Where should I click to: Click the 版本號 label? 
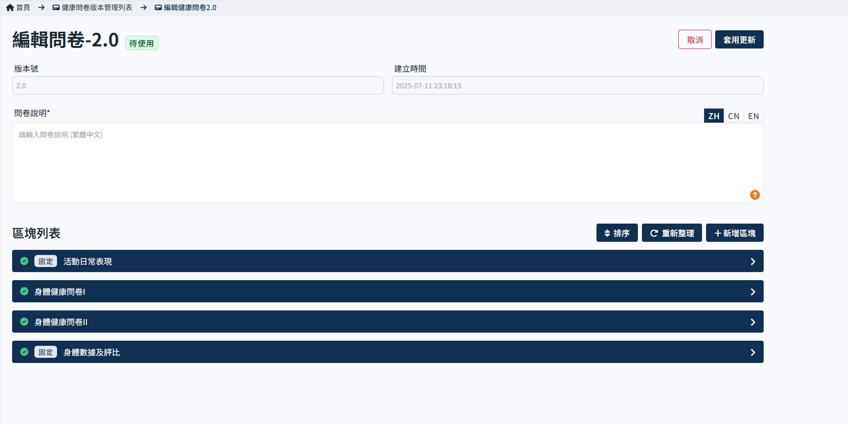point(26,69)
